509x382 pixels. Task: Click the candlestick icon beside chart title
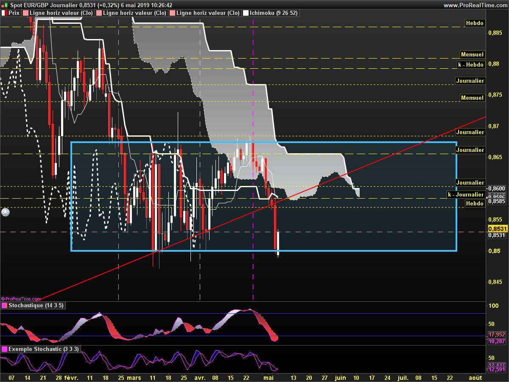point(4,5)
